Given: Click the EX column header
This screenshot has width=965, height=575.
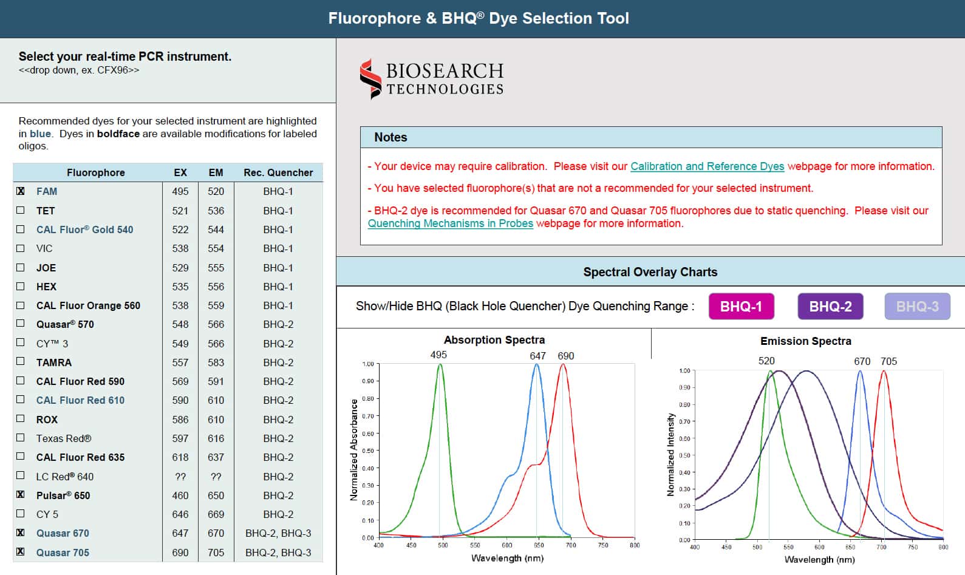Looking at the screenshot, I should (x=180, y=172).
